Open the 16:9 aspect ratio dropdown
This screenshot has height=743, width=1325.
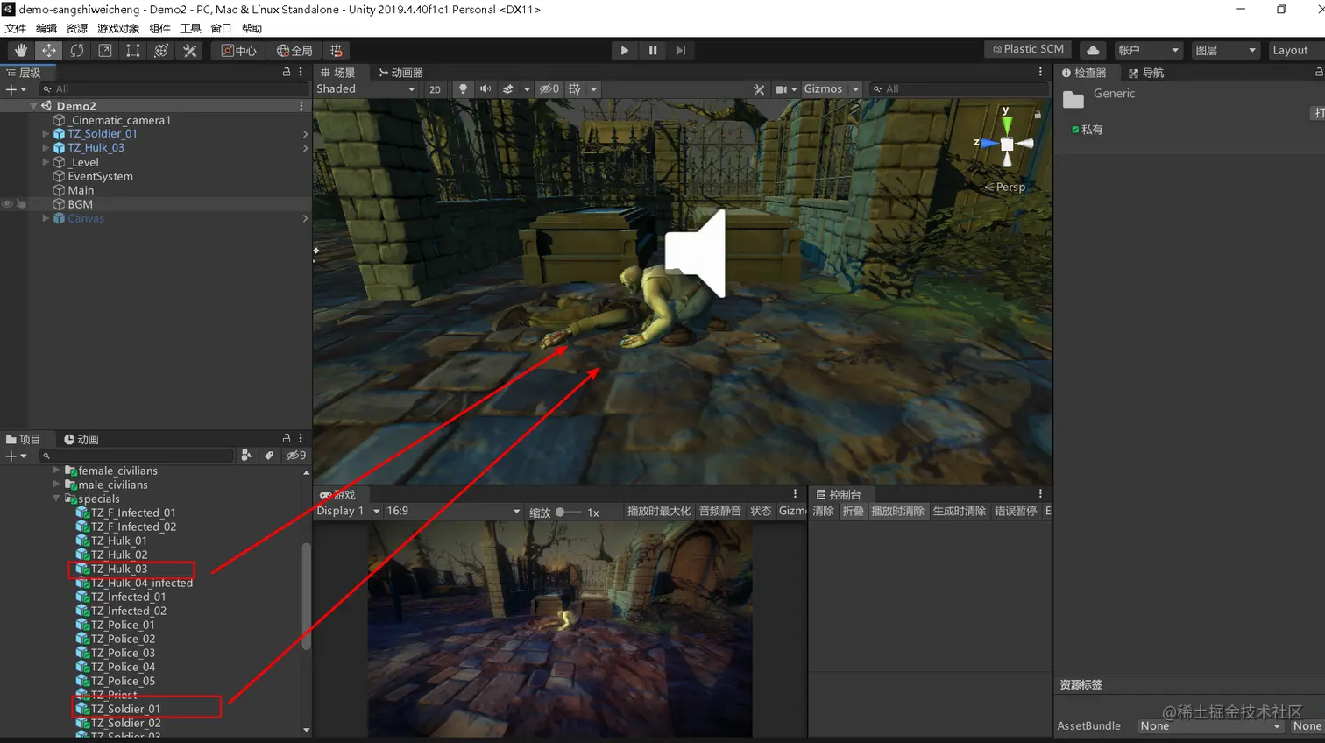point(453,511)
